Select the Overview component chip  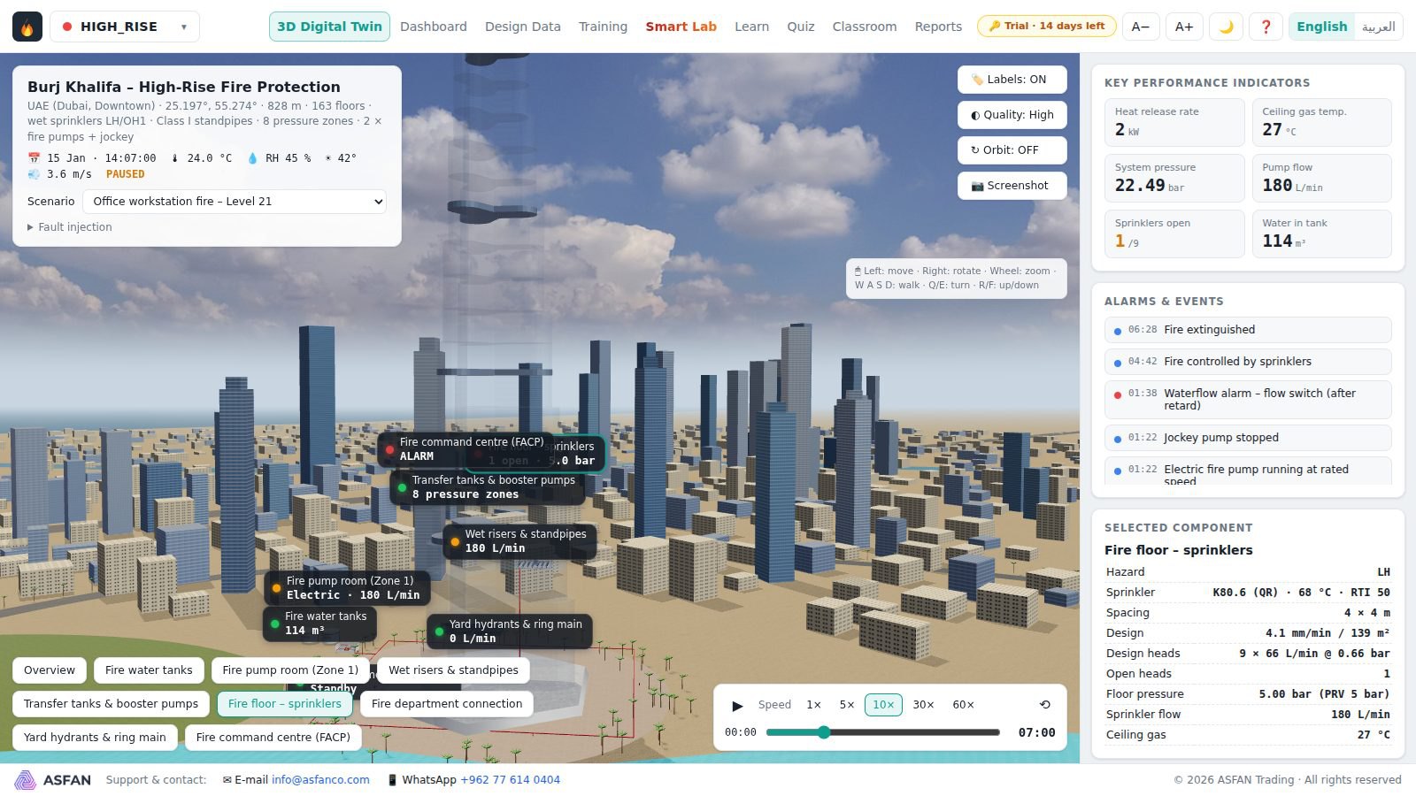point(50,670)
